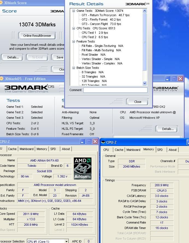Collapse the CPU Tests tree node
This screenshot has height=243, width=189.
coord(73,28)
